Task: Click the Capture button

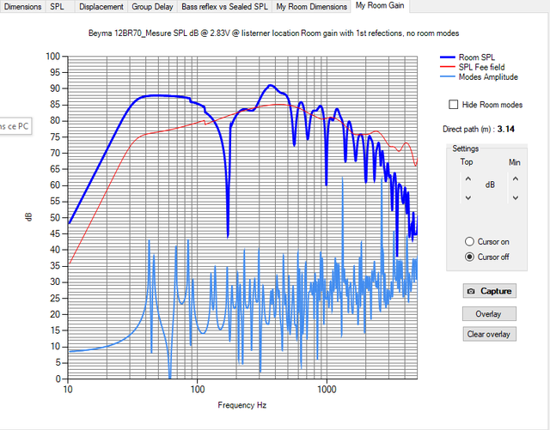Action: coord(489,291)
